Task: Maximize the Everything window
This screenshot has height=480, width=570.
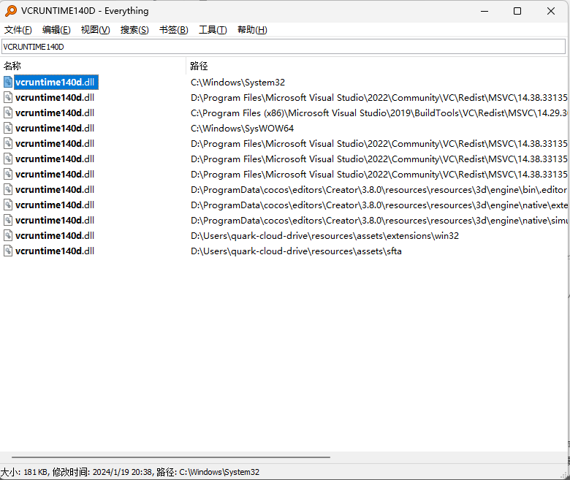Action: [x=517, y=11]
